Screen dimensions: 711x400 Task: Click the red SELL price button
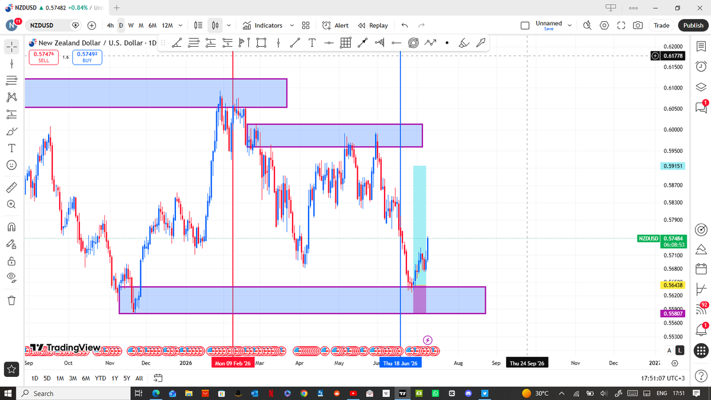[x=44, y=57]
